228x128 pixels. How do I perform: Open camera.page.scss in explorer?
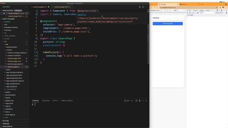click(14, 61)
